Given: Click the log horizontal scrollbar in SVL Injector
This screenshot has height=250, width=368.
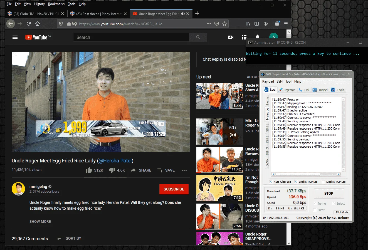Looking at the screenshot, I should point(306,174).
